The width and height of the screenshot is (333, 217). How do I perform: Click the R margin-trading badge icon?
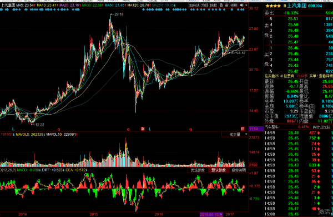coord(285,6)
